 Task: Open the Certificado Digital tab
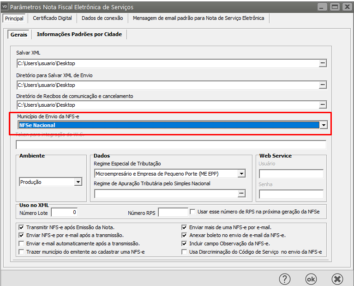coord(52,18)
